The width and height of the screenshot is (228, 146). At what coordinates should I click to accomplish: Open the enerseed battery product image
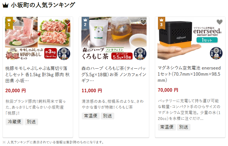point(190,38)
